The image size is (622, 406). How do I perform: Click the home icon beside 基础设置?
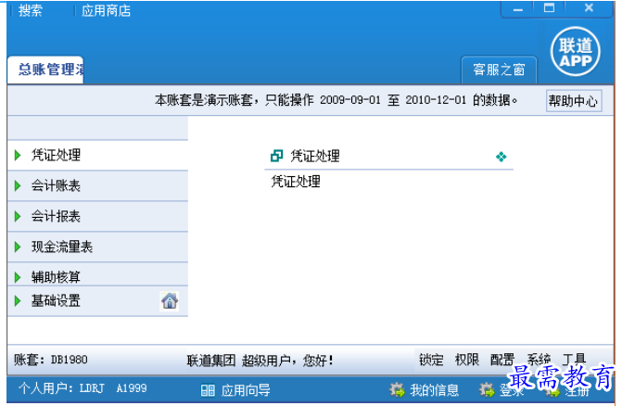point(170,301)
